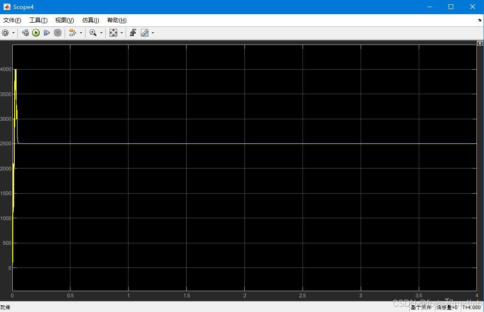
Task: Click the 3.5 x-axis tick label
Action: pos(419,295)
